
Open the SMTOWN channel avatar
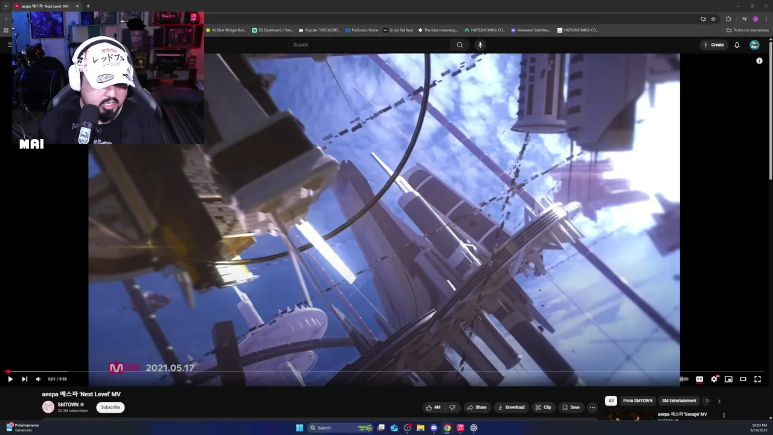point(48,407)
